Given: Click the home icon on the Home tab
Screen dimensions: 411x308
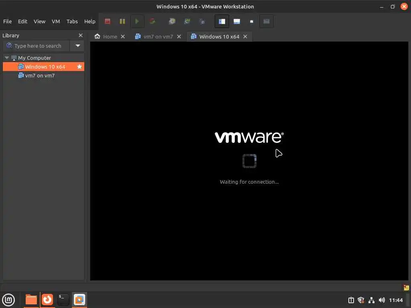Looking at the screenshot, I should pyautogui.click(x=97, y=36).
